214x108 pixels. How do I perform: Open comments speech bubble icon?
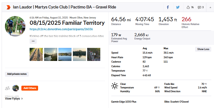click(199, 7)
